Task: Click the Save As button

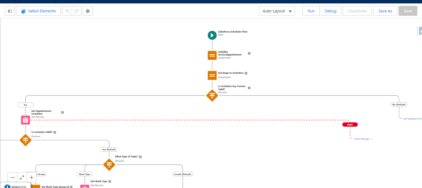Action: pyautogui.click(x=385, y=11)
